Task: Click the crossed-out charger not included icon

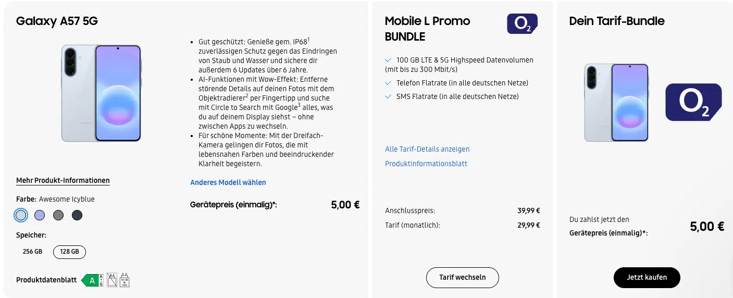Action: (111, 280)
